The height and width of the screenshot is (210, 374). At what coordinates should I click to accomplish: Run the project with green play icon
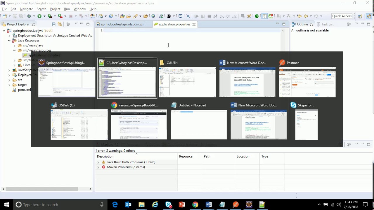coord(39,16)
